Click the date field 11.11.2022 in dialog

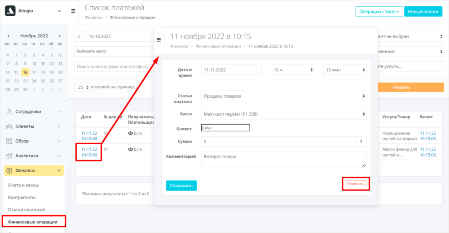(231, 70)
